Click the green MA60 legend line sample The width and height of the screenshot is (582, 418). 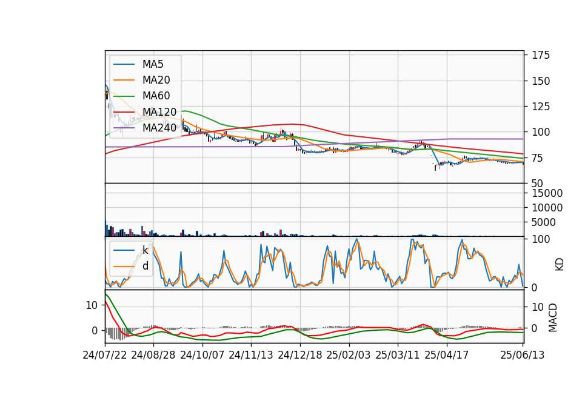(124, 96)
